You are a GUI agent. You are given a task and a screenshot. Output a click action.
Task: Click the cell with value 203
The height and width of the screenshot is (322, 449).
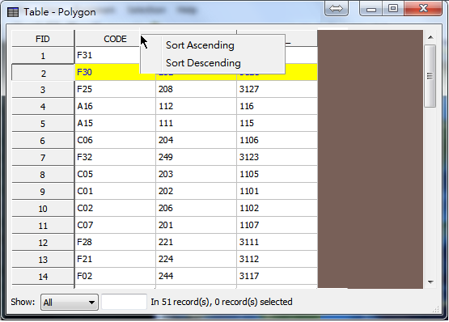click(x=196, y=174)
